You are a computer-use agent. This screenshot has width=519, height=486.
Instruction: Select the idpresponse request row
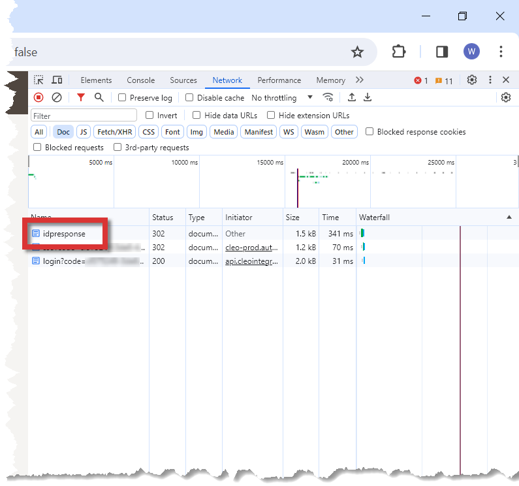click(x=273, y=234)
